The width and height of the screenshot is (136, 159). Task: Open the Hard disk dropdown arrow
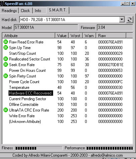[122, 20]
